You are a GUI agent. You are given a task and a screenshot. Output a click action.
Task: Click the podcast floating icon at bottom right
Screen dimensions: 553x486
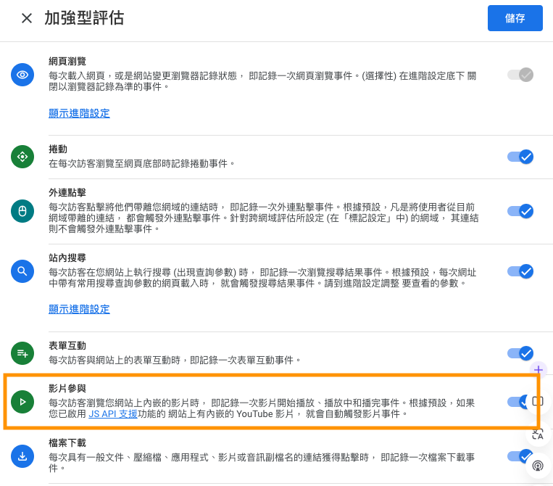tap(538, 466)
